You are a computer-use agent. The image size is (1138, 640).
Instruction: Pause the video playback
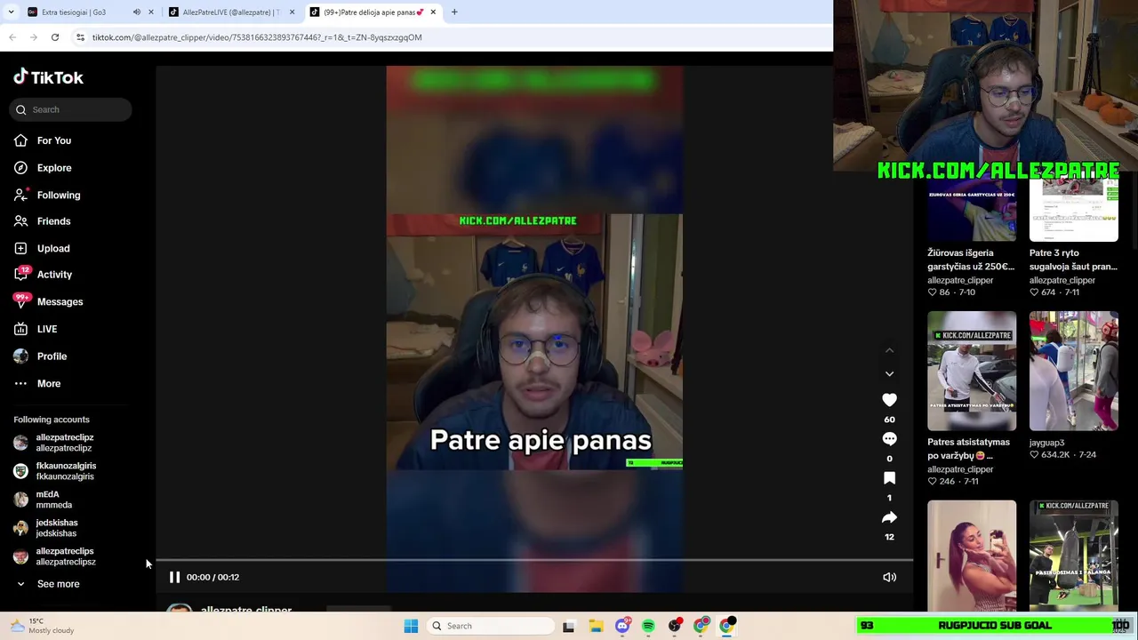(x=174, y=577)
